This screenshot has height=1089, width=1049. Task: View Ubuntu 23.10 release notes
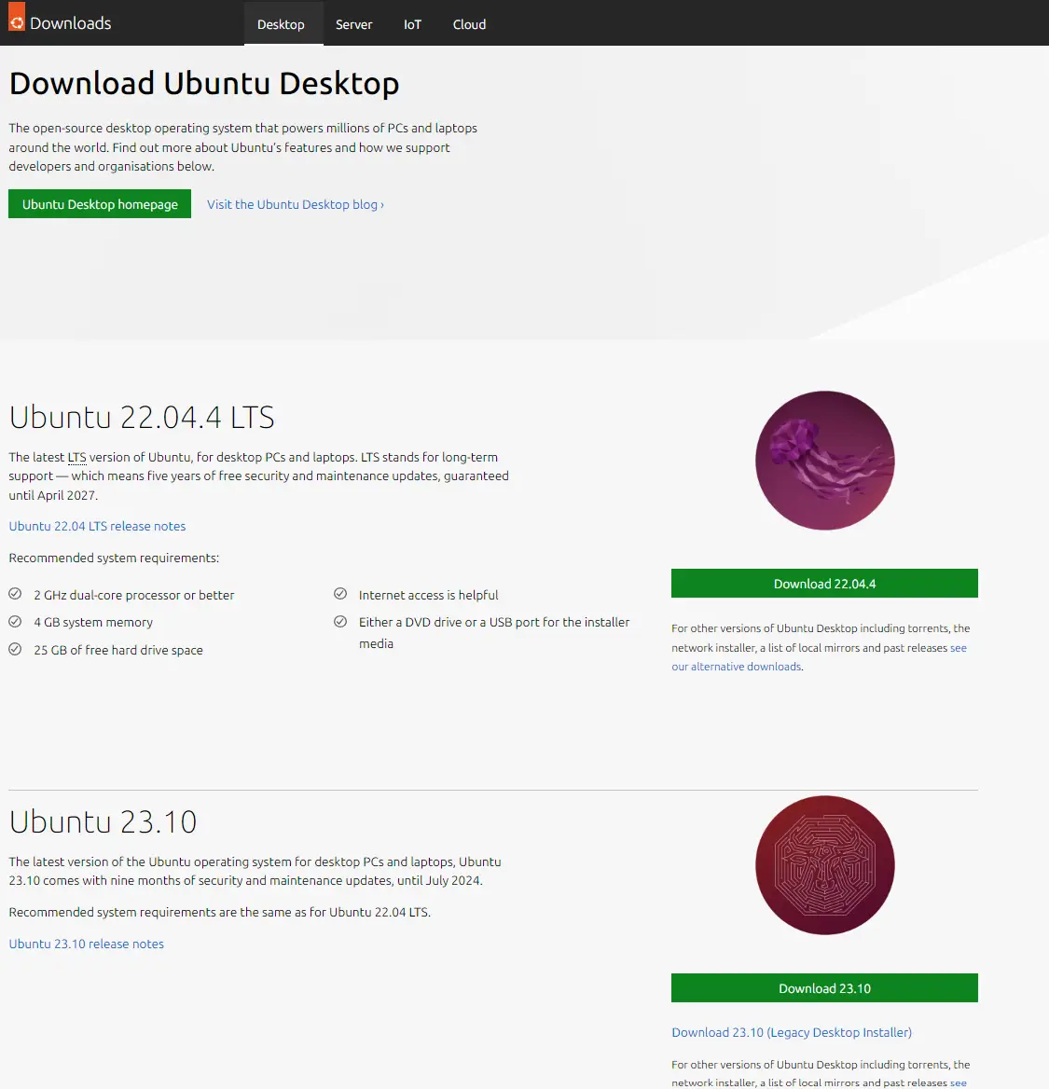[86, 944]
